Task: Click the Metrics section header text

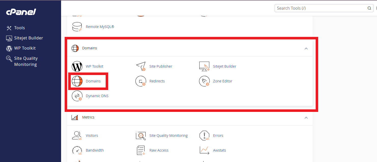Action: [88, 117]
